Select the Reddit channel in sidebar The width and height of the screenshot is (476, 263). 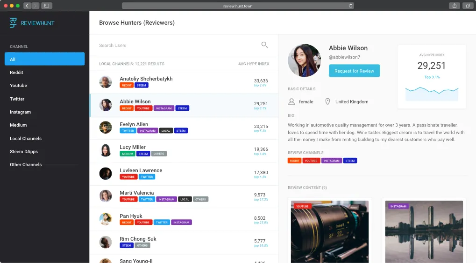click(17, 73)
